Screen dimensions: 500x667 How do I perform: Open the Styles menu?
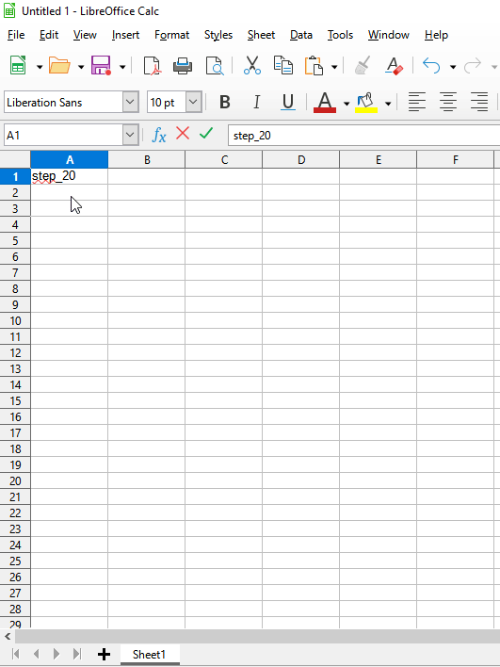[218, 35]
